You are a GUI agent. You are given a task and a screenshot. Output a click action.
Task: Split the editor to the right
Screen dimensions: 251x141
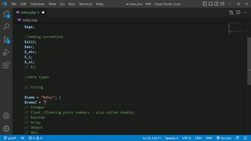[238, 12]
